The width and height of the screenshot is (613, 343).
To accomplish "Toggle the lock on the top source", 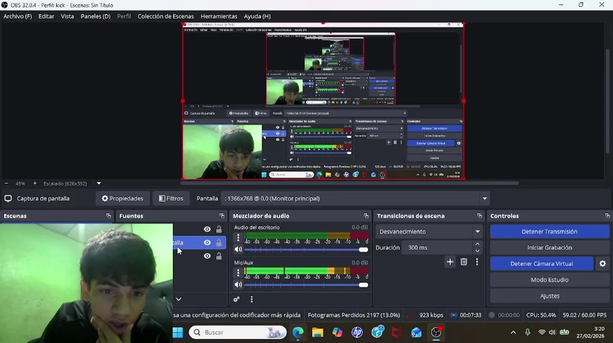I will (219, 229).
